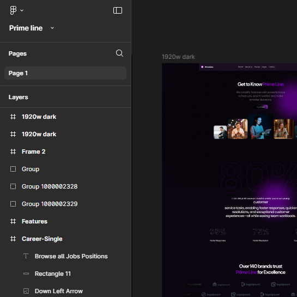Select Page 1 in the pages list
The width and height of the screenshot is (297, 297).
65,73
